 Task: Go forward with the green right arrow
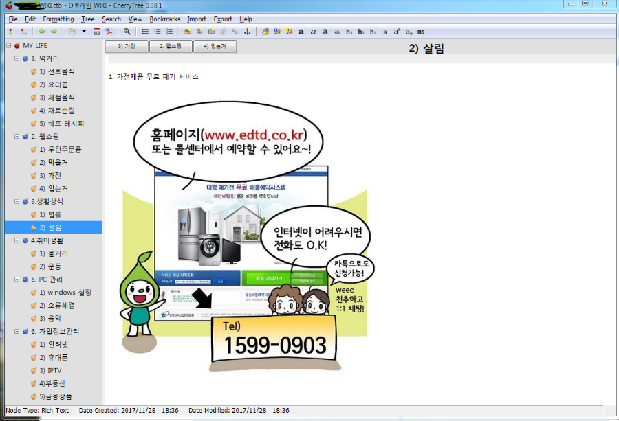click(54, 32)
